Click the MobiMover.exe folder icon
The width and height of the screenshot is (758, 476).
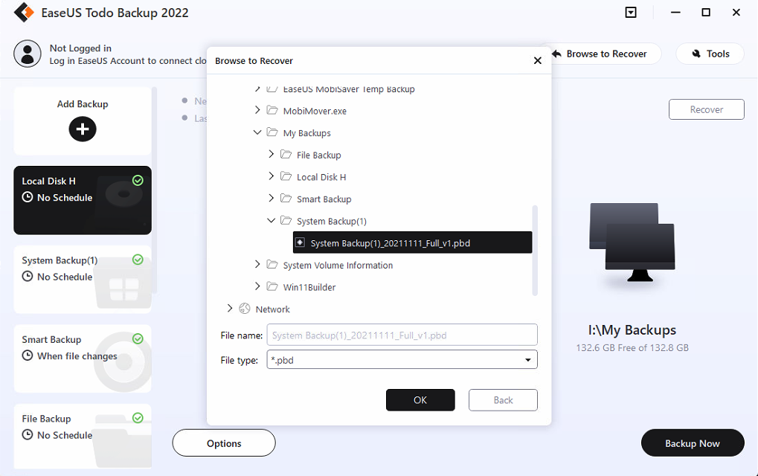point(272,111)
